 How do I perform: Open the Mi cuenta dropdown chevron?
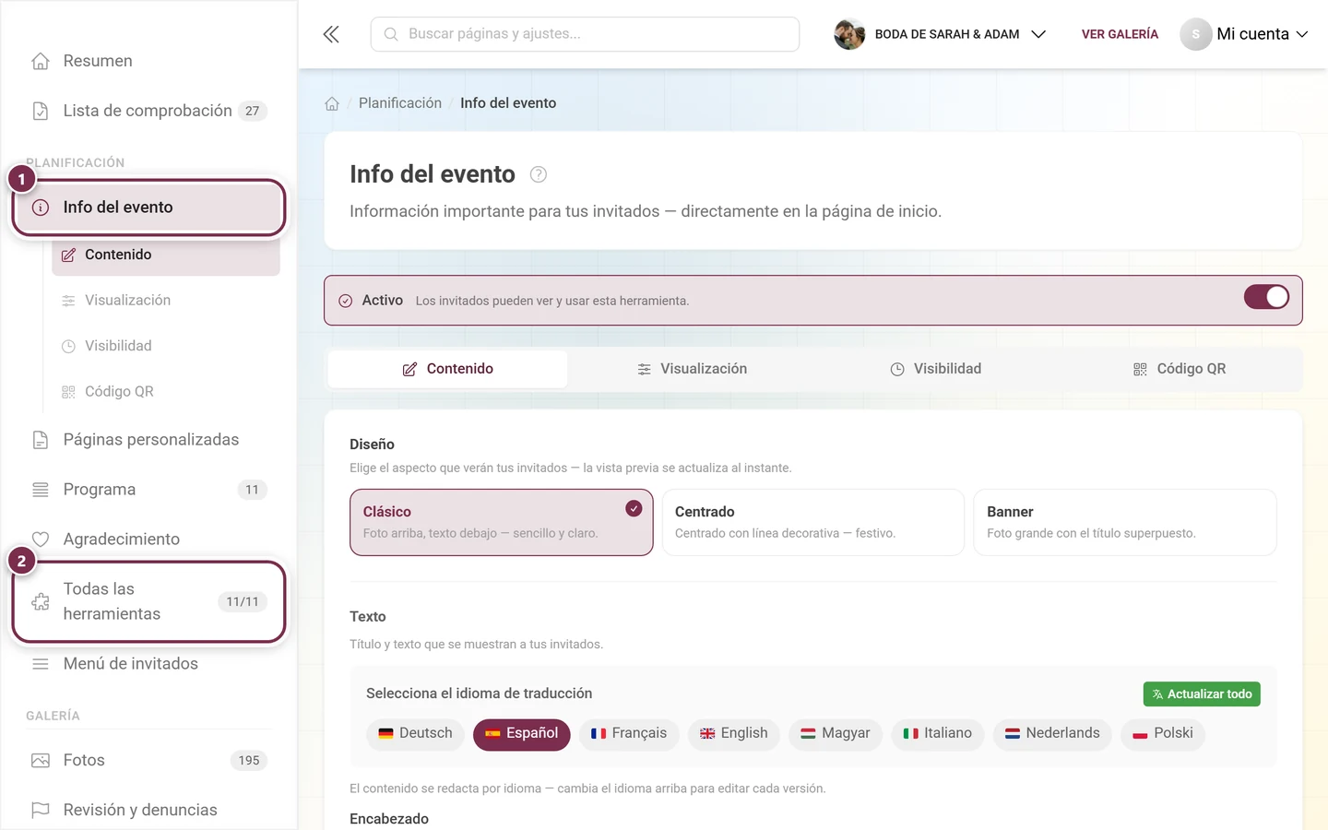(x=1302, y=34)
